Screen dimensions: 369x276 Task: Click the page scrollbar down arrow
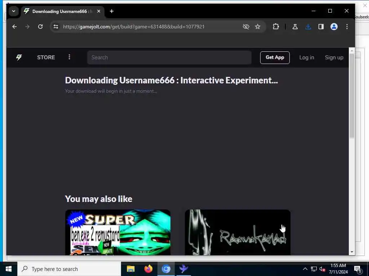(x=352, y=252)
